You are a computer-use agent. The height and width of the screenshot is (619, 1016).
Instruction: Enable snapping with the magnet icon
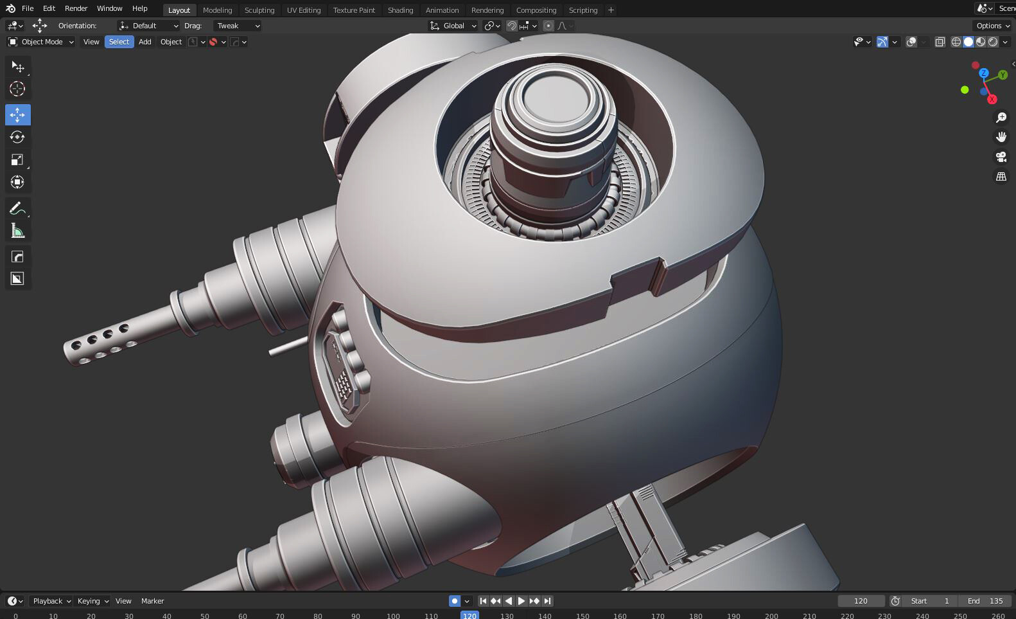tap(512, 26)
